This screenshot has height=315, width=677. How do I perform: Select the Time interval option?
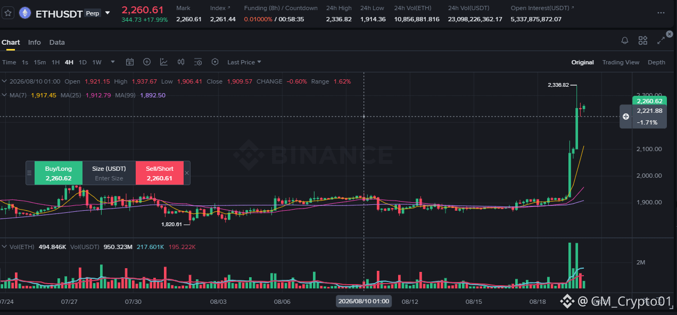point(9,62)
